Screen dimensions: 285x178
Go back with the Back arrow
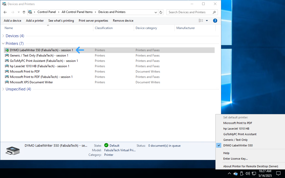pyautogui.click(x=5, y=12)
